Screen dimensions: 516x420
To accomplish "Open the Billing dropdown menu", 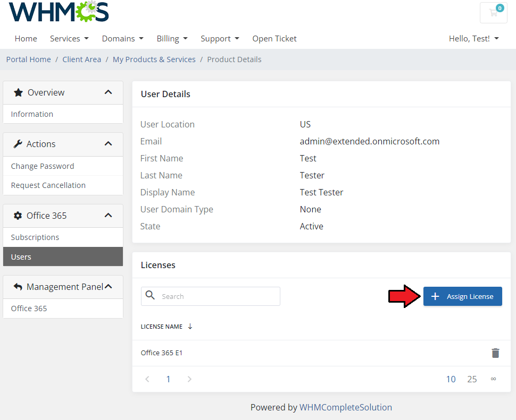I will click(172, 39).
